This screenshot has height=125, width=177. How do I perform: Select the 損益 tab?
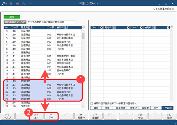[x=107, y=108]
